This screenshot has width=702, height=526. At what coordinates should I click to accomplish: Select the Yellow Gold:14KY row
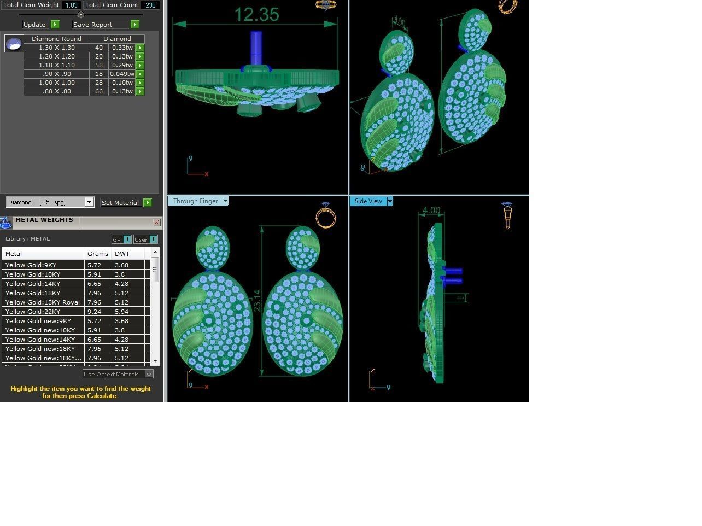77,284
